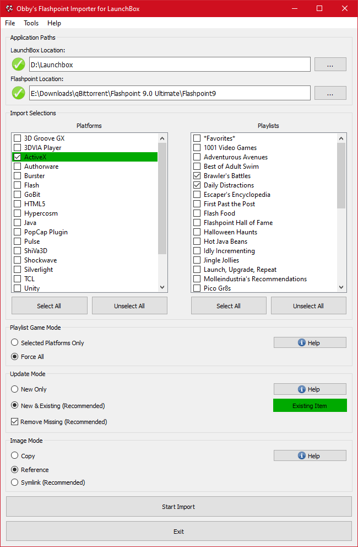Choose Selected Platforms Only game mode
Viewport: 358px width, 547px height.
[14, 342]
